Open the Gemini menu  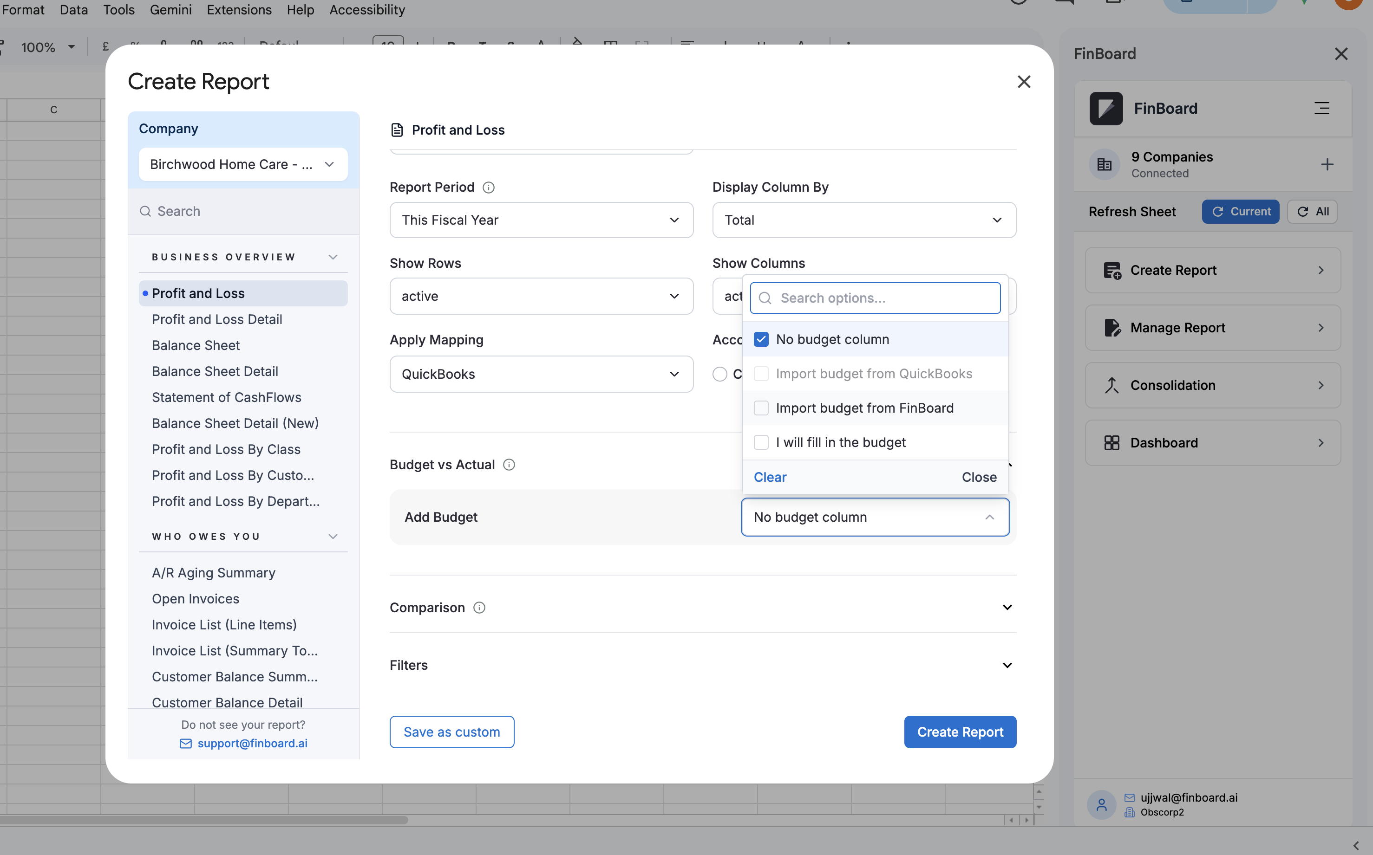click(x=171, y=10)
